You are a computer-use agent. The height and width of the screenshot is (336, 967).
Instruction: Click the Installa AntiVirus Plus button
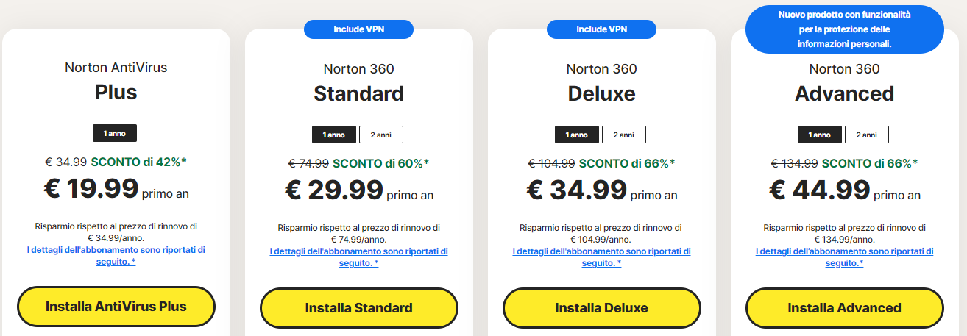pos(116,307)
